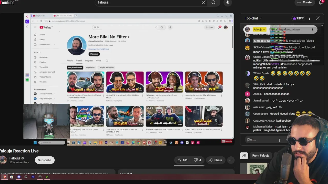Start voice search with microphone icon

click(228, 2)
